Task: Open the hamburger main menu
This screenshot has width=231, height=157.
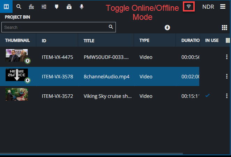Action: [x=223, y=6]
